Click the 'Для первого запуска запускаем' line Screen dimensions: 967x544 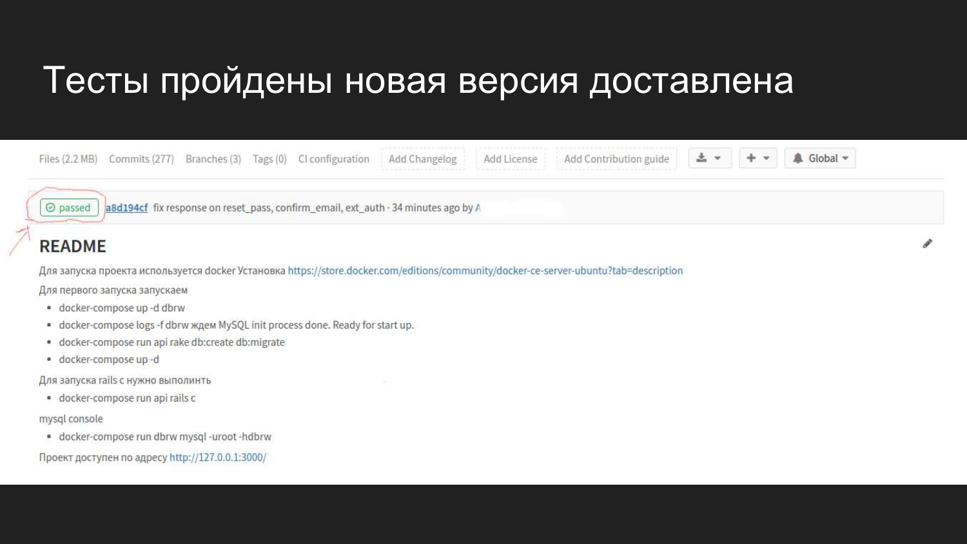pos(113,290)
